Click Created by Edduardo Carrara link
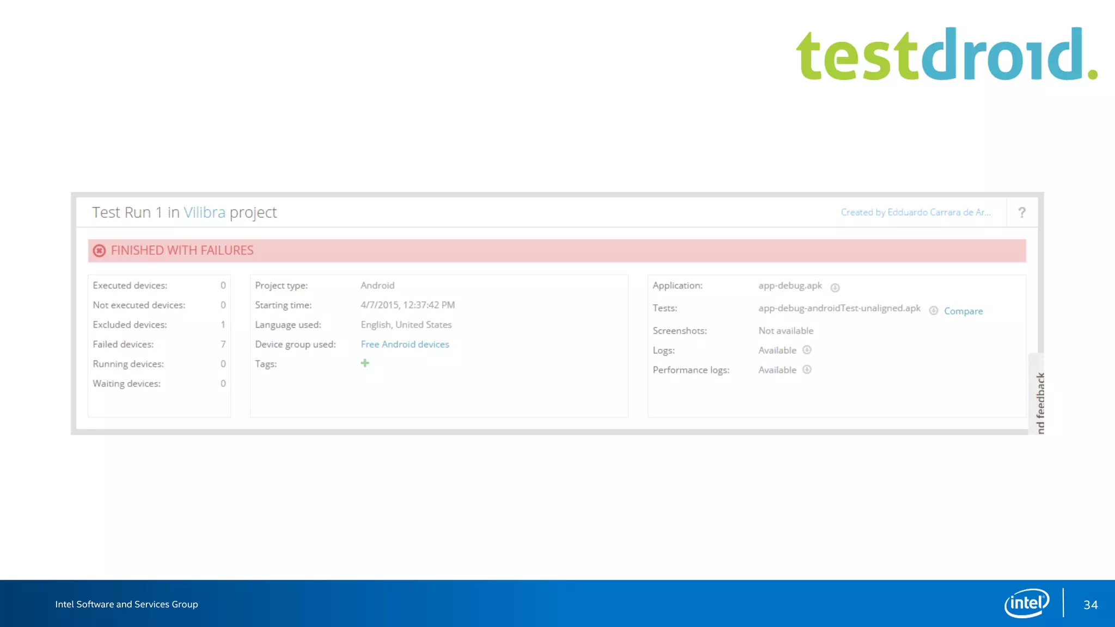Viewport: 1115px width, 627px height. [x=915, y=212]
